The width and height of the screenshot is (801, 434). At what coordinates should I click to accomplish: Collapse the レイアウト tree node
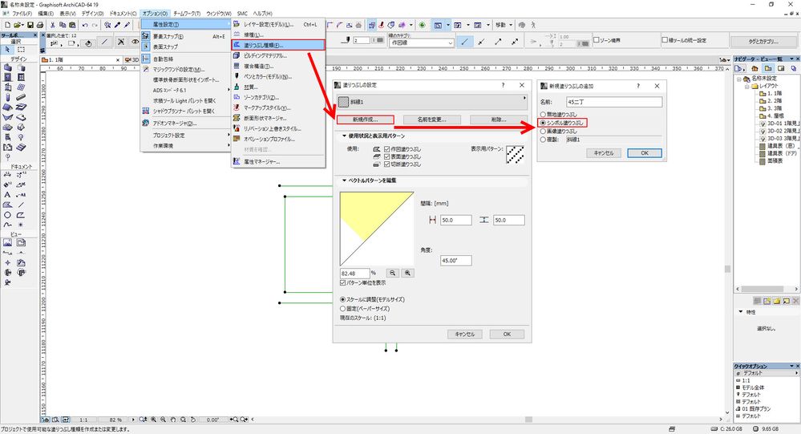coord(746,87)
